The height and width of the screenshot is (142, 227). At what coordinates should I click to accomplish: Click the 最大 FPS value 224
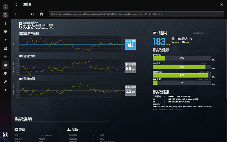point(183,42)
